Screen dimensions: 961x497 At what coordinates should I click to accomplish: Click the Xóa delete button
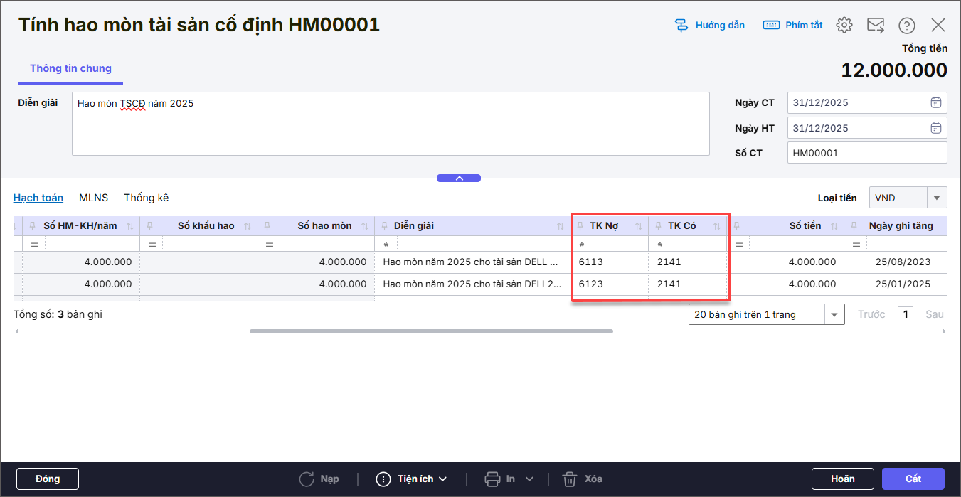tap(582, 479)
